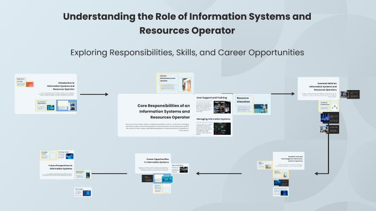Select the 'Industry Demand' subtopic thumbnail
This screenshot has width=376, height=211.
162,189
